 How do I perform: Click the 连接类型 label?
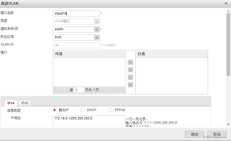(x=14, y=110)
